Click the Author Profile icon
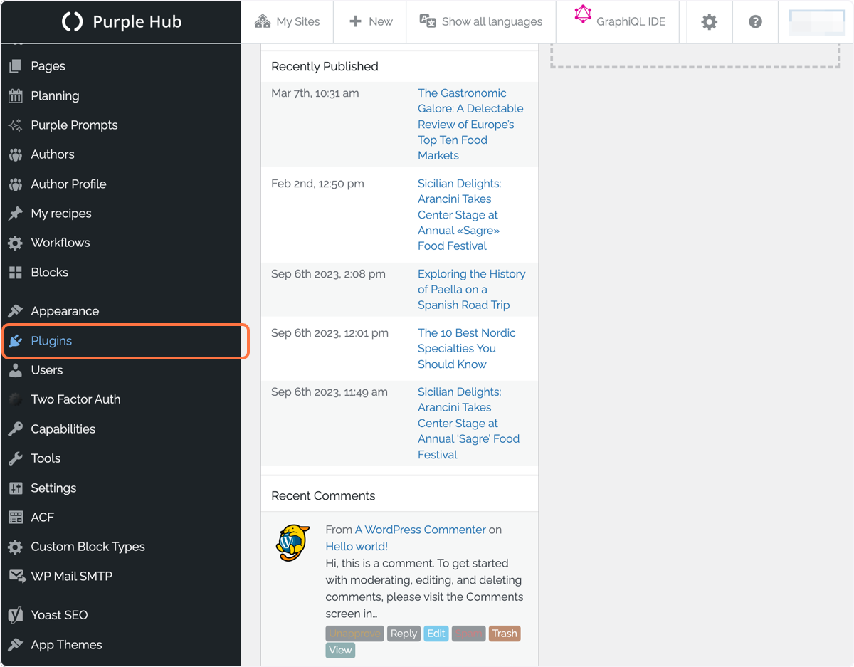This screenshot has width=854, height=667. [15, 184]
